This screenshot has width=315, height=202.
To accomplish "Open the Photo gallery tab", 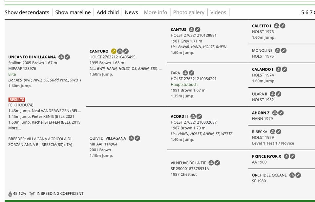I will pos(189,12).
